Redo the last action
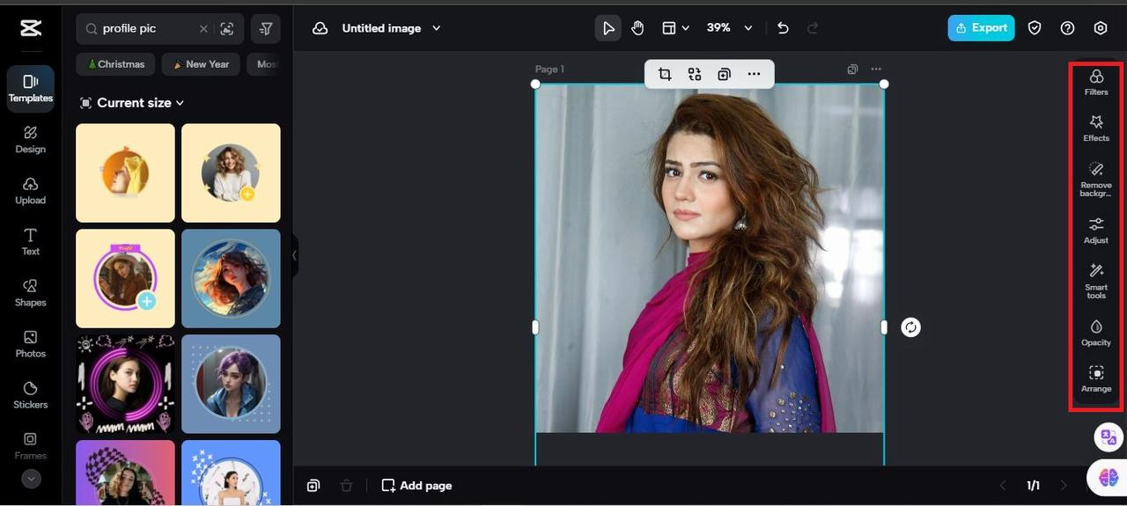Viewport: 1127px width, 506px height. pyautogui.click(x=813, y=28)
